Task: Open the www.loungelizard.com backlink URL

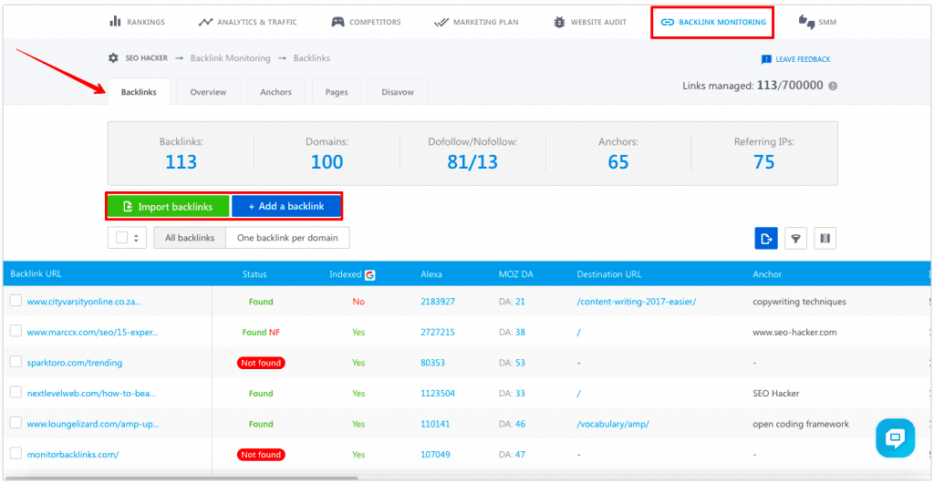Action: coord(93,424)
